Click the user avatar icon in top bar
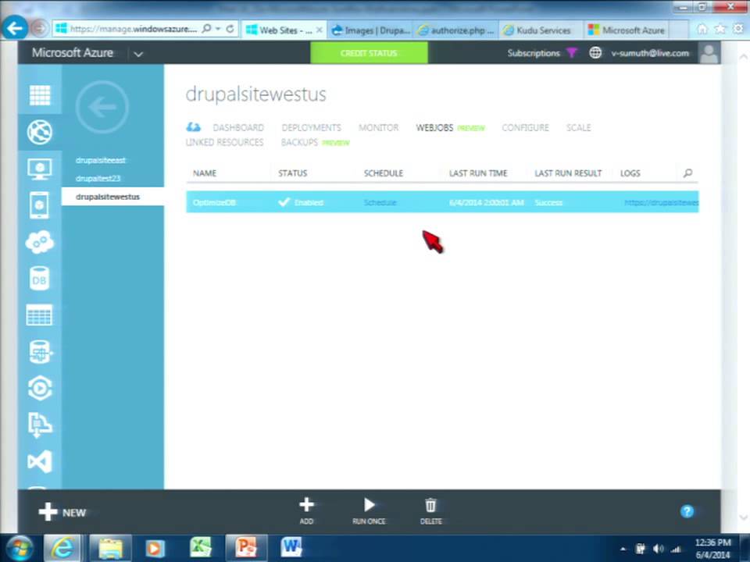The width and height of the screenshot is (750, 562). (709, 53)
